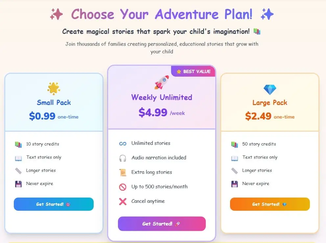Click the scroll icon beside Extra long stories
326x243 pixels.
click(123, 173)
